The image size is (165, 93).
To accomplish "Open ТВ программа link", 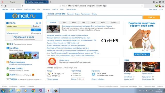I will pos(52,79).
